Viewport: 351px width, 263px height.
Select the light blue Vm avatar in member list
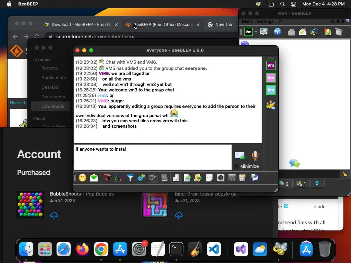[271, 90]
